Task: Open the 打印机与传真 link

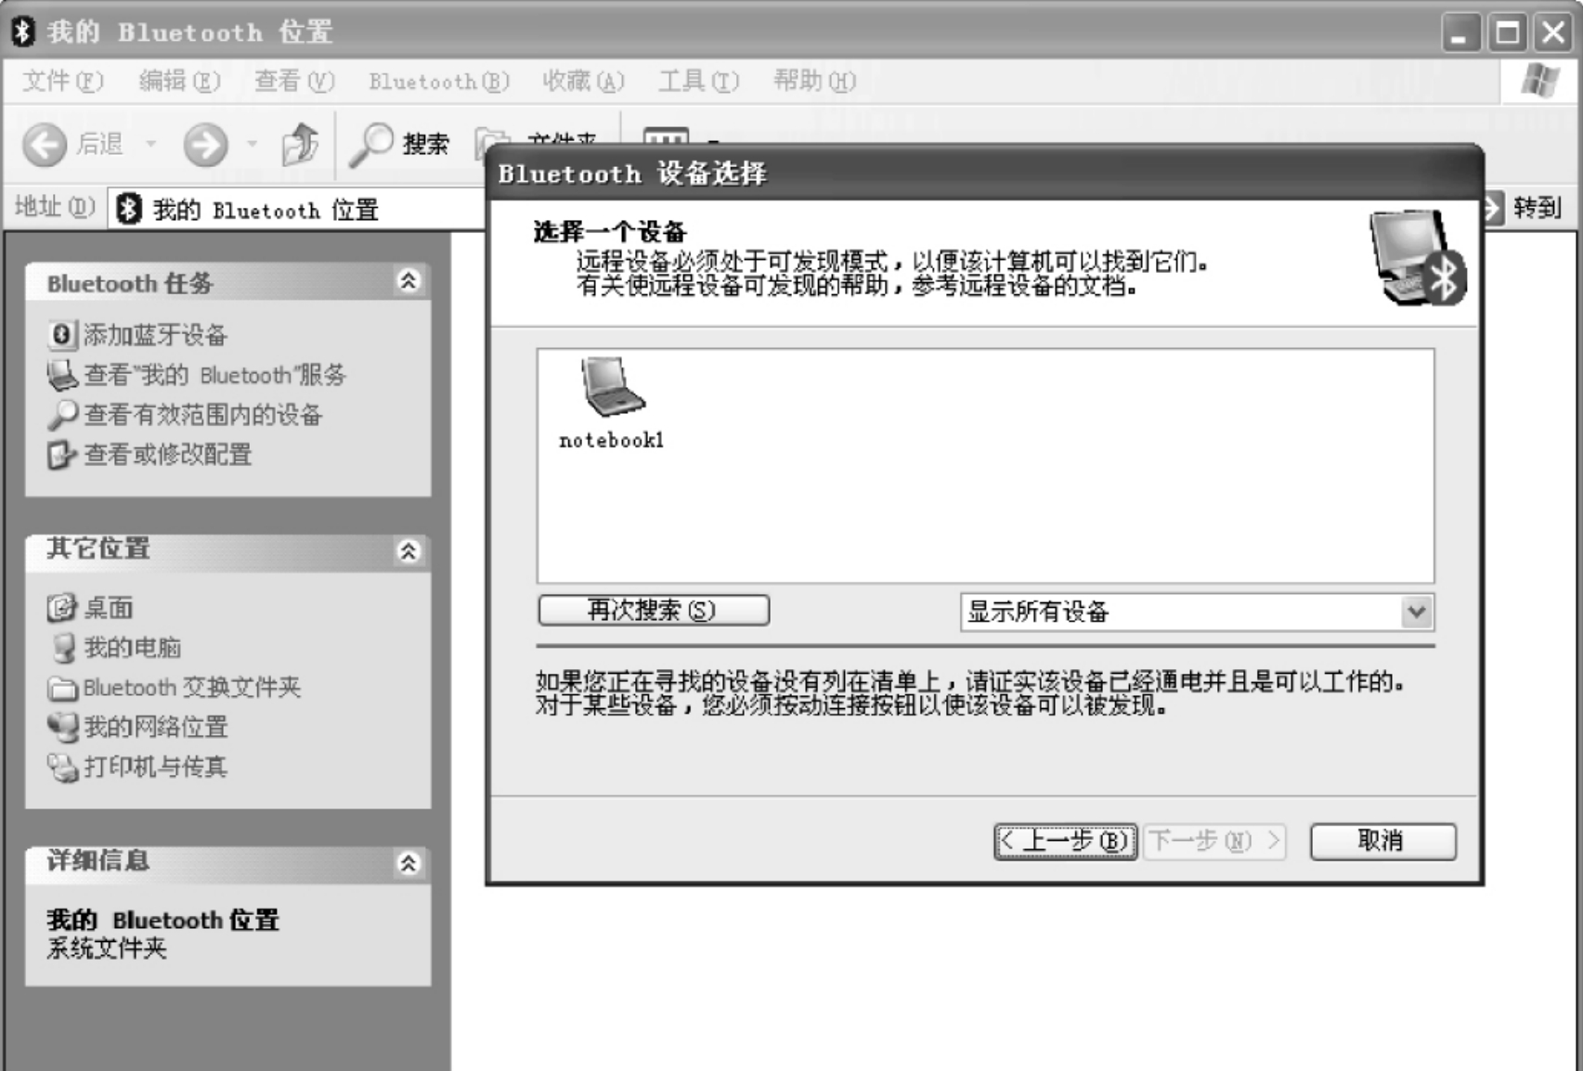Action: [x=156, y=768]
